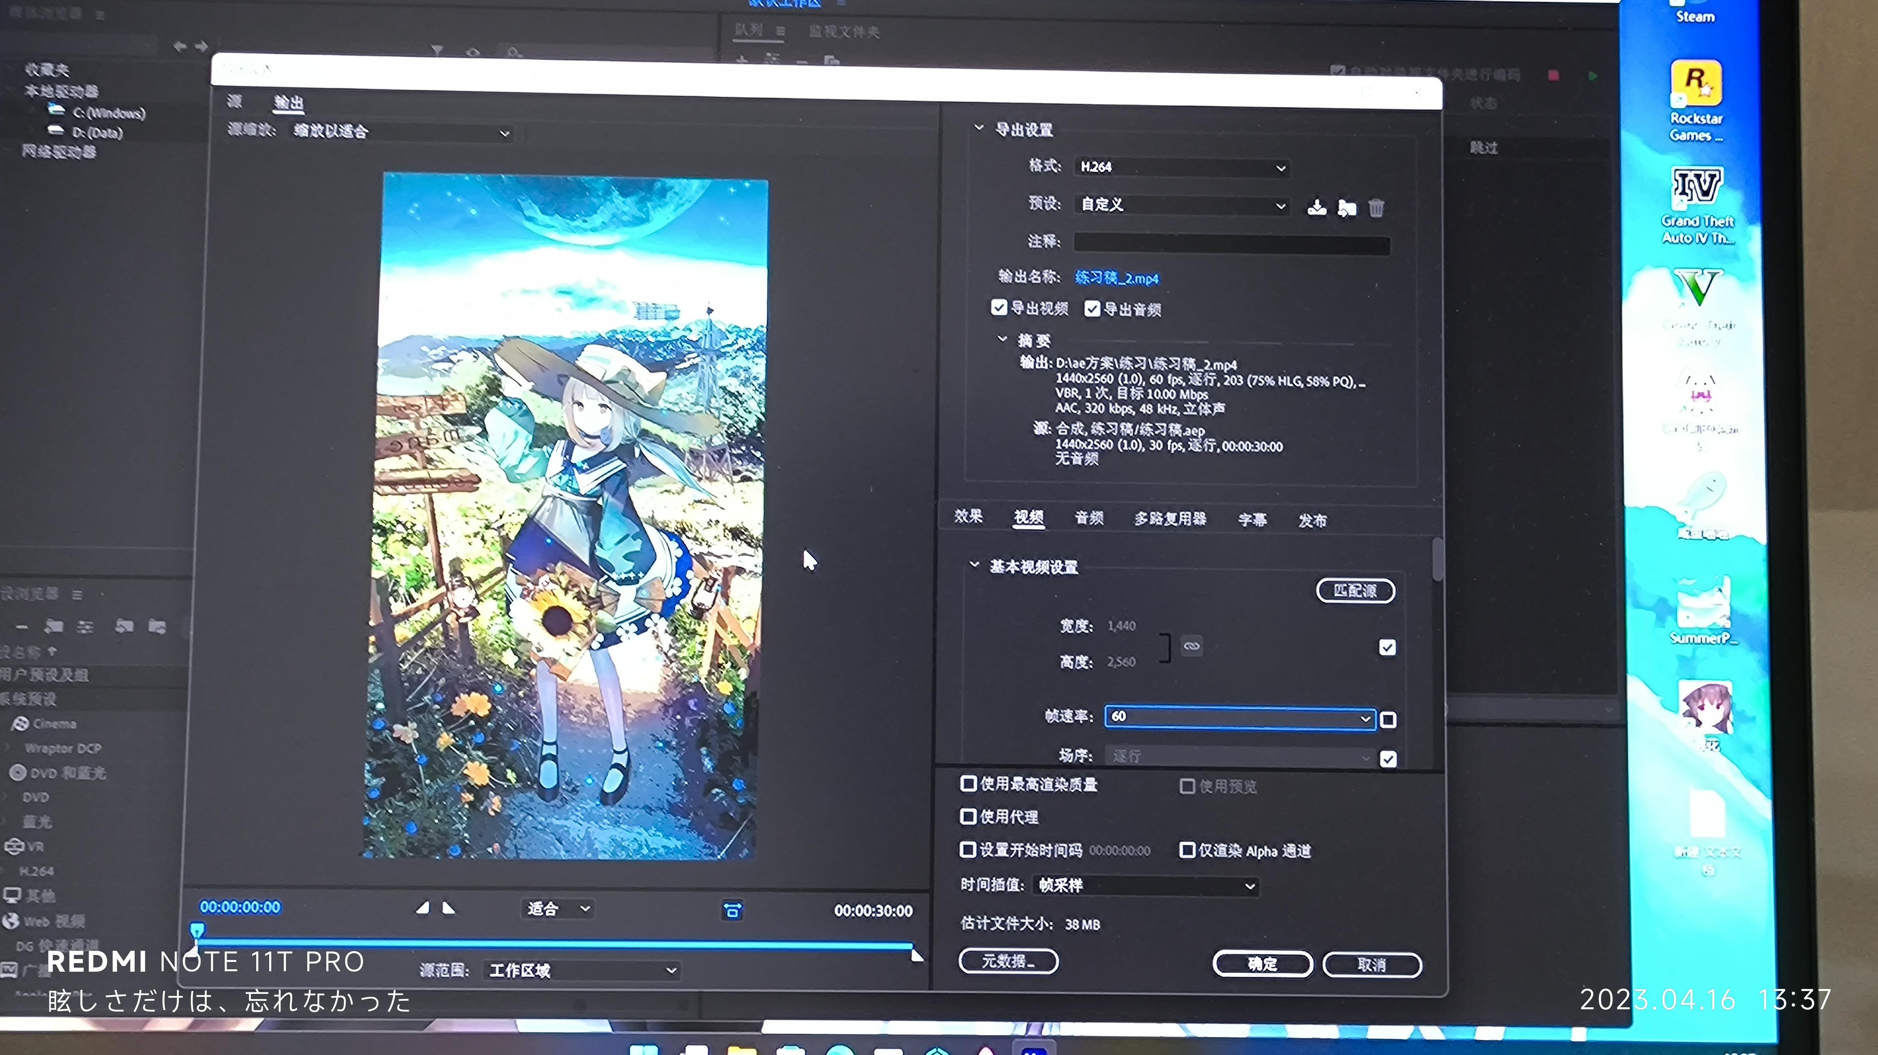
Task: Click the blue timeline playhead marker
Action: point(197,932)
